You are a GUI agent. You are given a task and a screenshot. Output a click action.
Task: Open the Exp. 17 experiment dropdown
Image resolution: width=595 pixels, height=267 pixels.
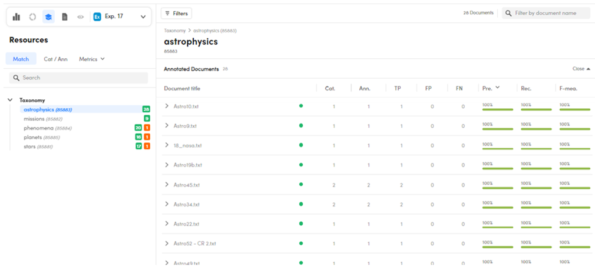tap(143, 17)
